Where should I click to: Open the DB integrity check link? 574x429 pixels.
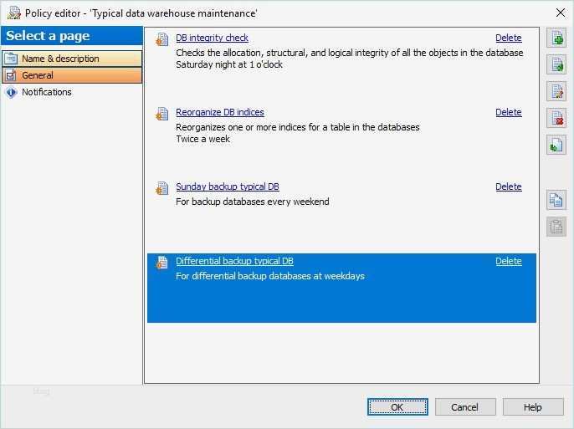point(212,38)
